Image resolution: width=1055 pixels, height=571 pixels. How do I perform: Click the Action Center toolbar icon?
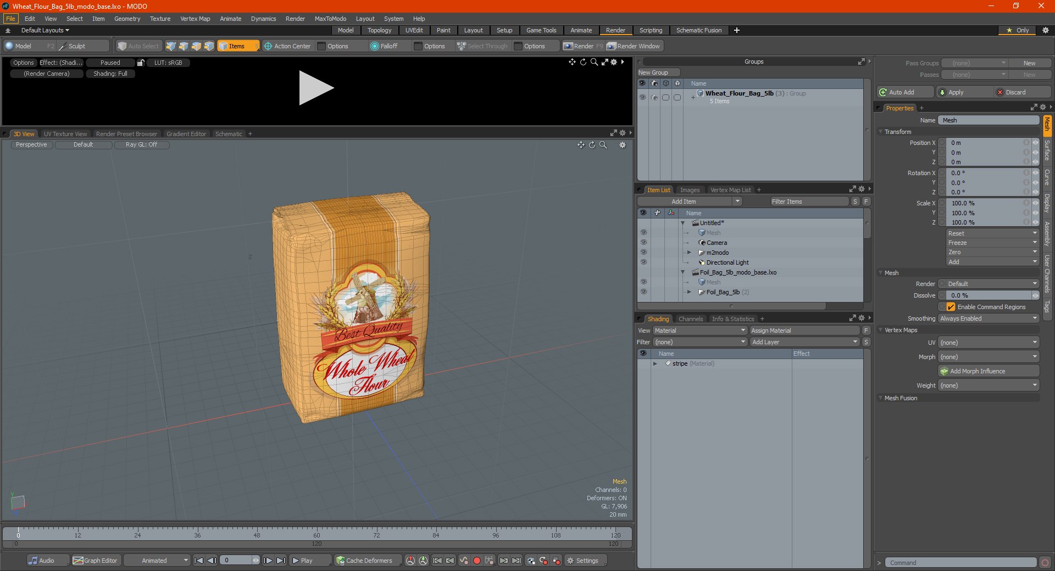click(x=268, y=46)
